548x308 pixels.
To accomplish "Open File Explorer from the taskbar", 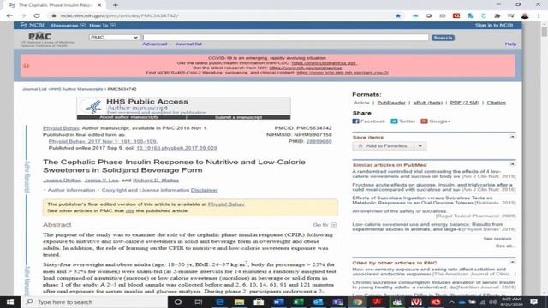I will (240, 302).
